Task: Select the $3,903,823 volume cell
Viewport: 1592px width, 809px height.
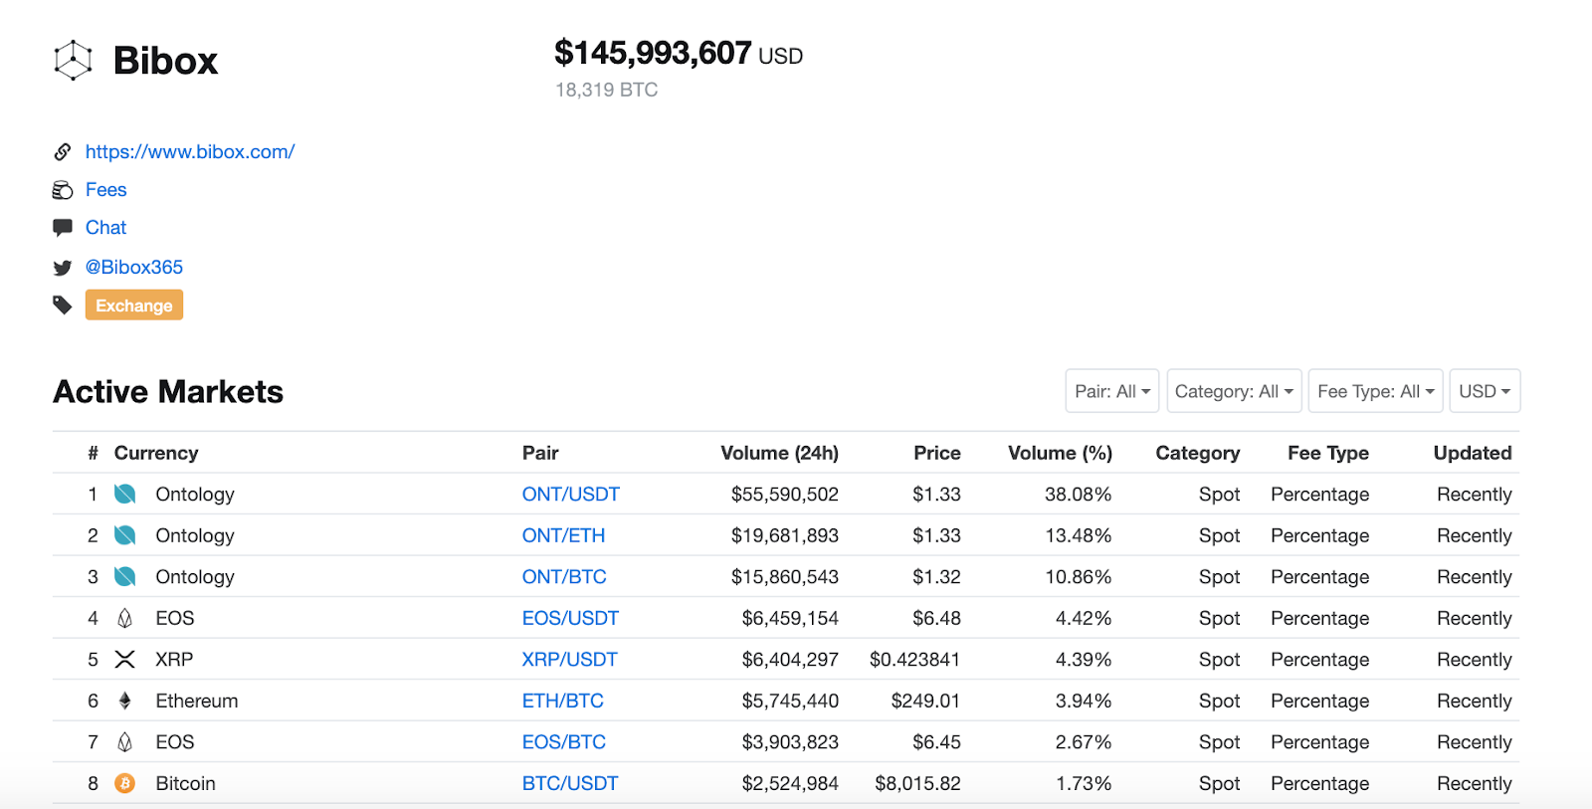Action: pyautogui.click(x=790, y=742)
